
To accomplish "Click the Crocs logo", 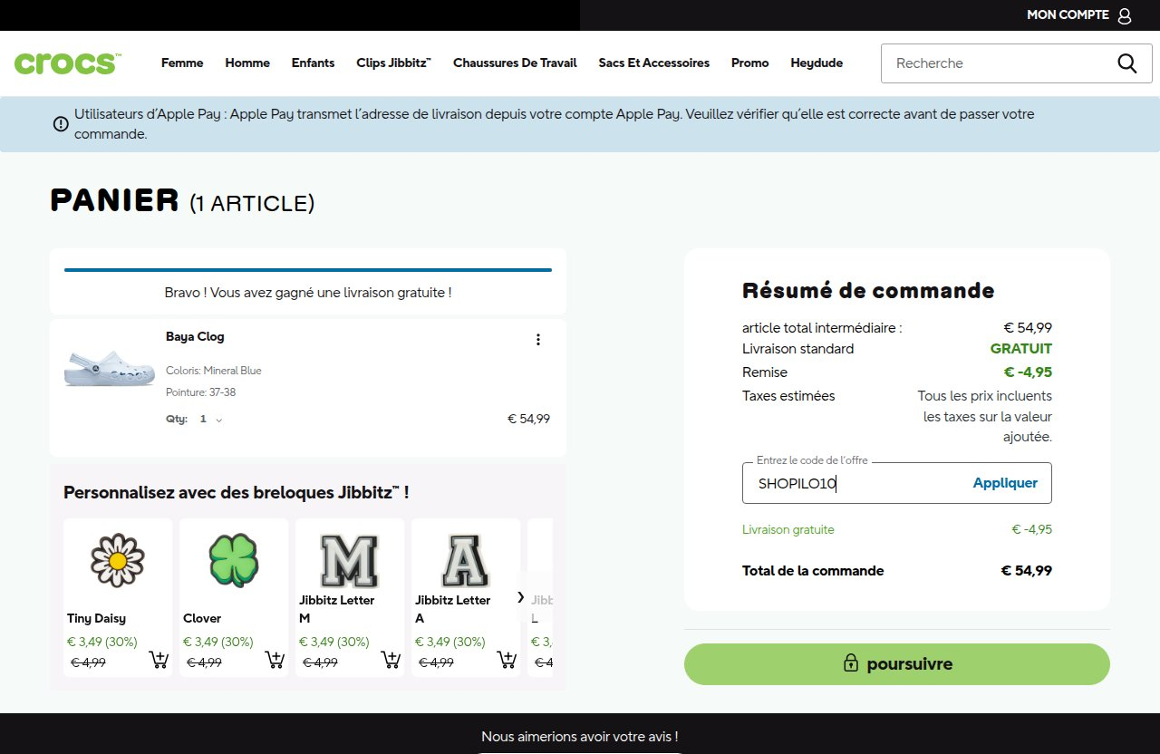I will click(x=68, y=63).
